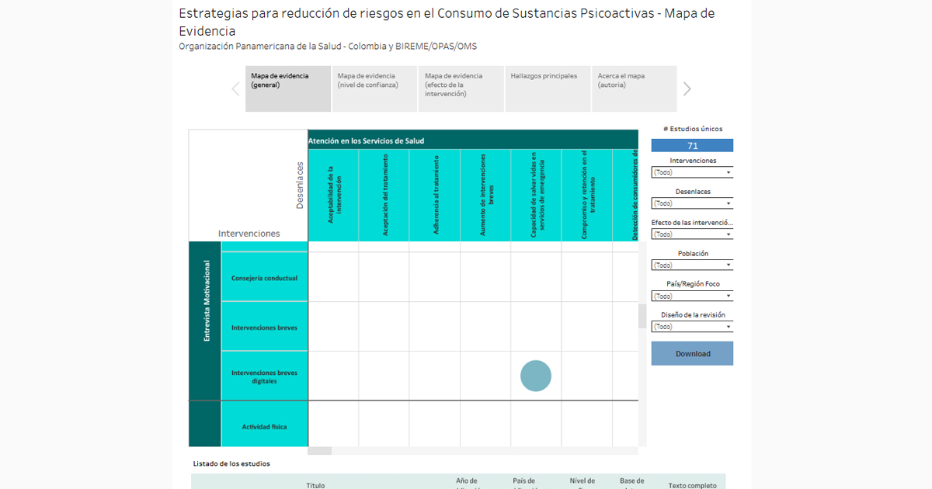
Task: Click the 71 unique studies count box
Action: [x=692, y=146]
